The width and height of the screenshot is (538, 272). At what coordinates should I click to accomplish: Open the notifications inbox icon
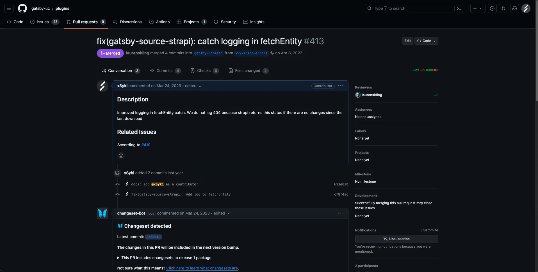pyautogui.click(x=515, y=8)
